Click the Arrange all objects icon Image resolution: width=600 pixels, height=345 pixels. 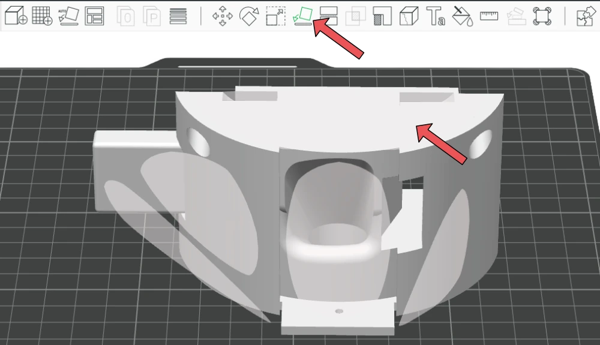coord(94,16)
